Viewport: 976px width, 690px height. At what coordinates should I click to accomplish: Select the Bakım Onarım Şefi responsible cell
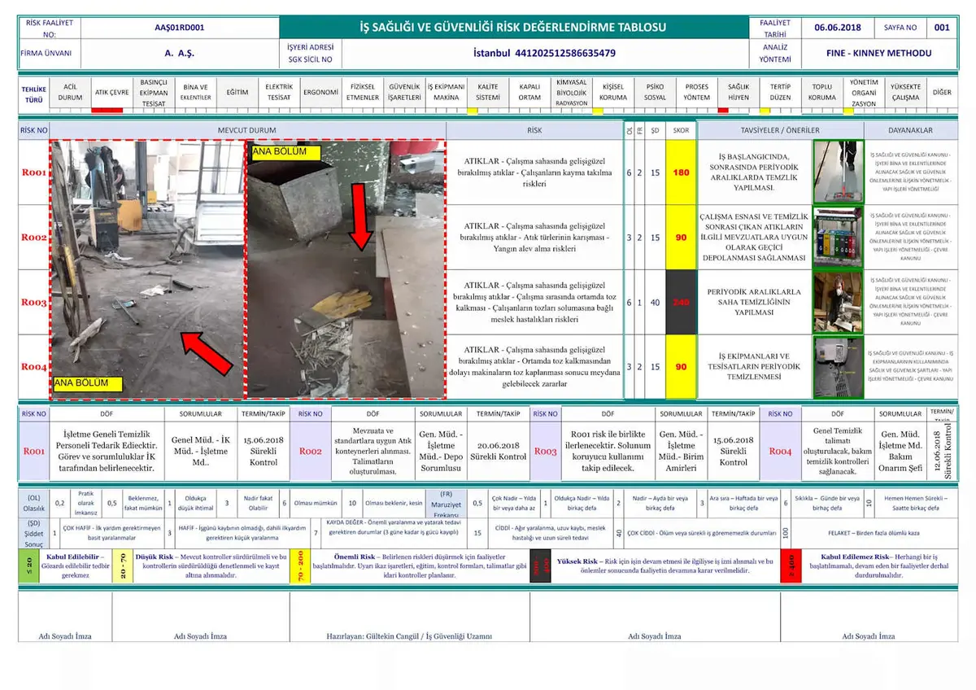(x=901, y=451)
